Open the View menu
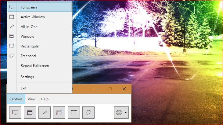This screenshot has height=125, width=223. click(31, 99)
